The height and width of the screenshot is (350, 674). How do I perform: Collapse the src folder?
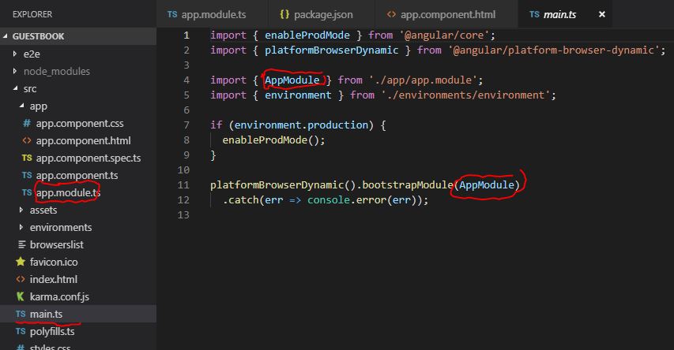pos(16,89)
